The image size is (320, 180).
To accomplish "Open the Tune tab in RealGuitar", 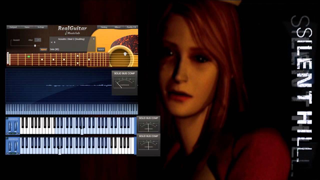I will [x=27, y=27].
